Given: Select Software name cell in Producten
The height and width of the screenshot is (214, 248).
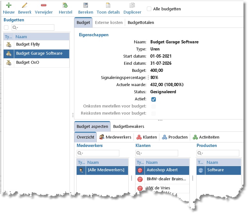Looking at the screenshot, I should tap(223, 170).
